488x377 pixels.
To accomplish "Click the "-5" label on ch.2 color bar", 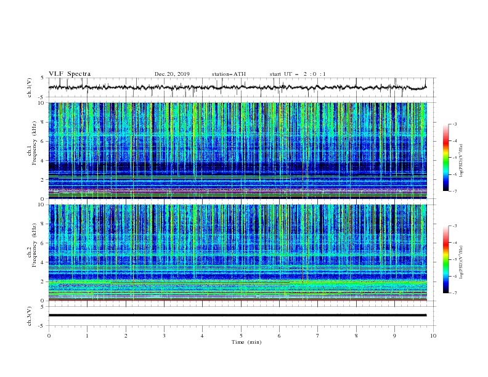I will coord(455,259).
